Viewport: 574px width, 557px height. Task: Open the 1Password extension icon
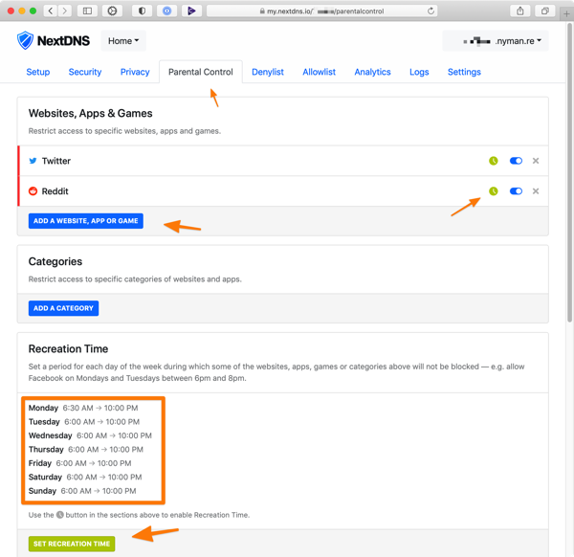(166, 11)
